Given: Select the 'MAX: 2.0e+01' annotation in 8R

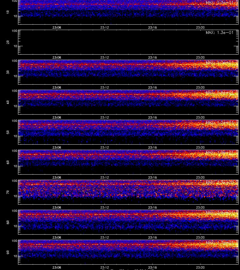Looking at the screenshot, I should point(220,212).
